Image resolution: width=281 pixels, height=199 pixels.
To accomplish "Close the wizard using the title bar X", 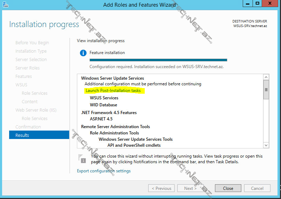I will 270,4.
